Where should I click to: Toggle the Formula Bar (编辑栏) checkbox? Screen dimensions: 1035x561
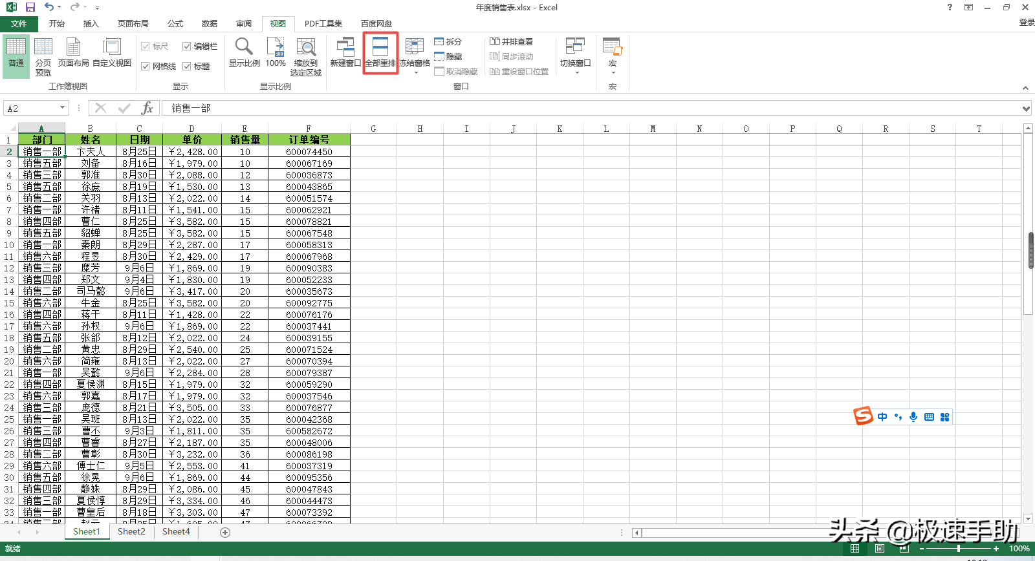pyautogui.click(x=186, y=46)
